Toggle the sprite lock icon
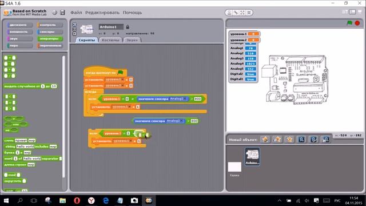Screen dimensions: 366x206 [128, 27]
